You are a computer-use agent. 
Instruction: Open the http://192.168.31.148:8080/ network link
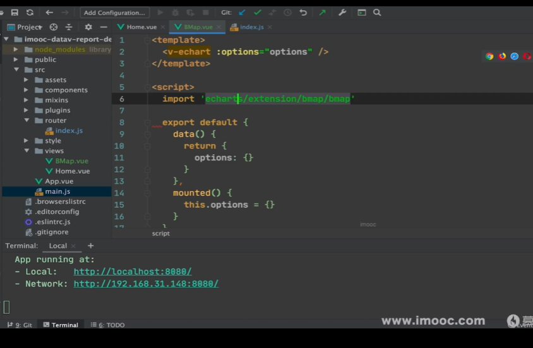tap(146, 284)
